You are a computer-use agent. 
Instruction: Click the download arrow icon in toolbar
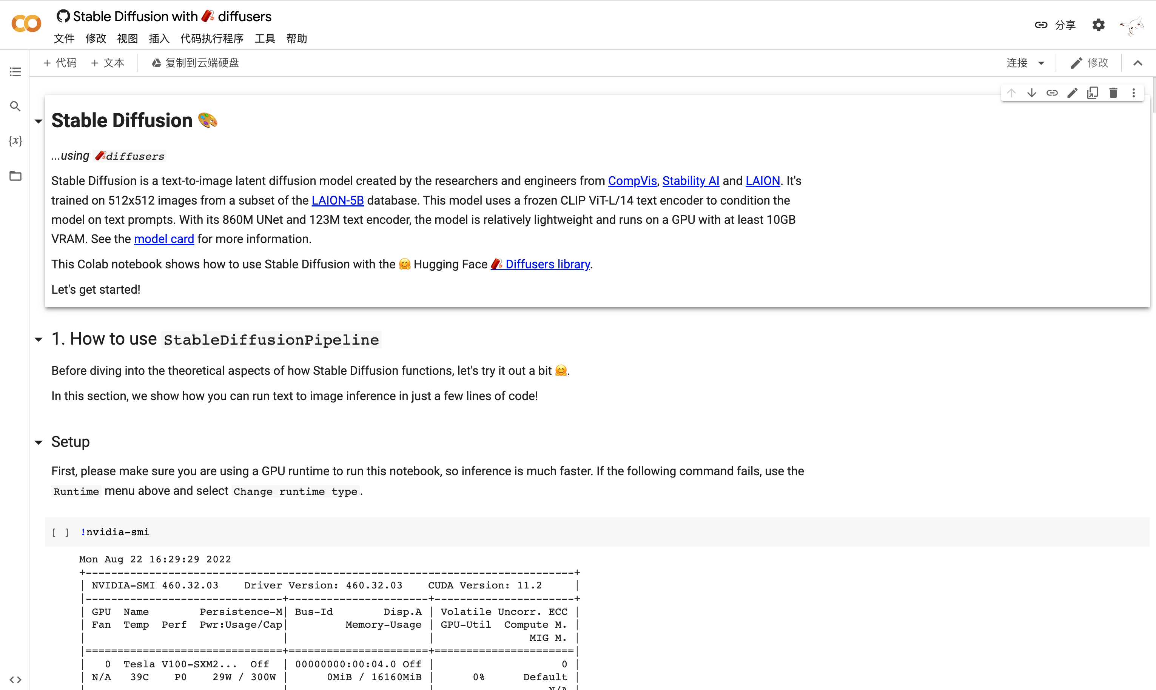coord(1033,91)
